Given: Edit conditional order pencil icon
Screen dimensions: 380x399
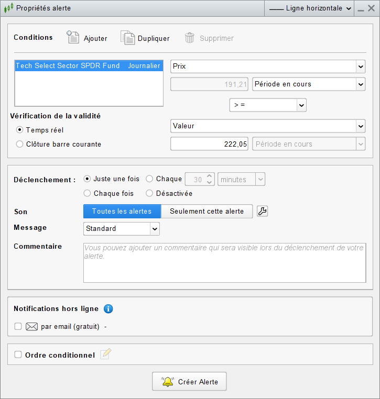Looking at the screenshot, I should (106, 353).
